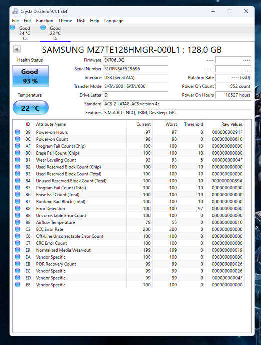The image size is (261, 345).
Task: Click the 22 °C temperature button
Action: click(31, 108)
